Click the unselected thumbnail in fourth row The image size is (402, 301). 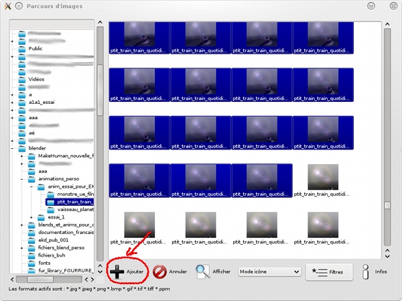[x=323, y=180]
